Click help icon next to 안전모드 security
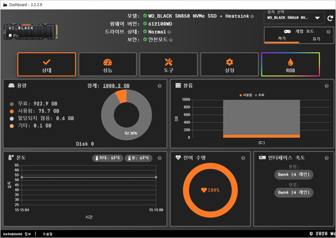Viewport: 336px width, 238px height. pyautogui.click(x=171, y=40)
